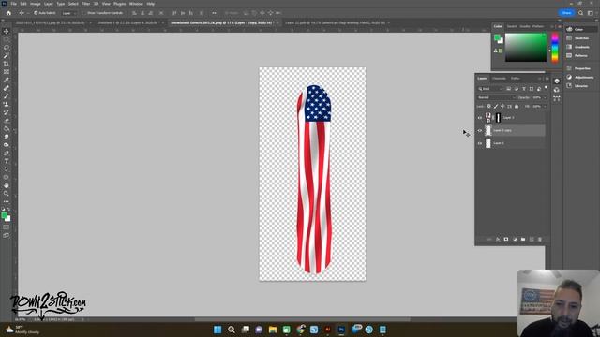Click the layer mask thumbnail on top layer
600x337 pixels.
(x=498, y=118)
